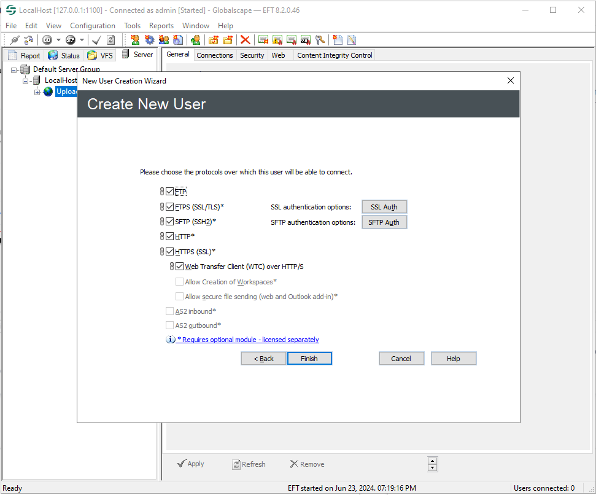This screenshot has width=596, height=495.
Task: Click the down arrow stepper near Remove
Action: tap(433, 467)
